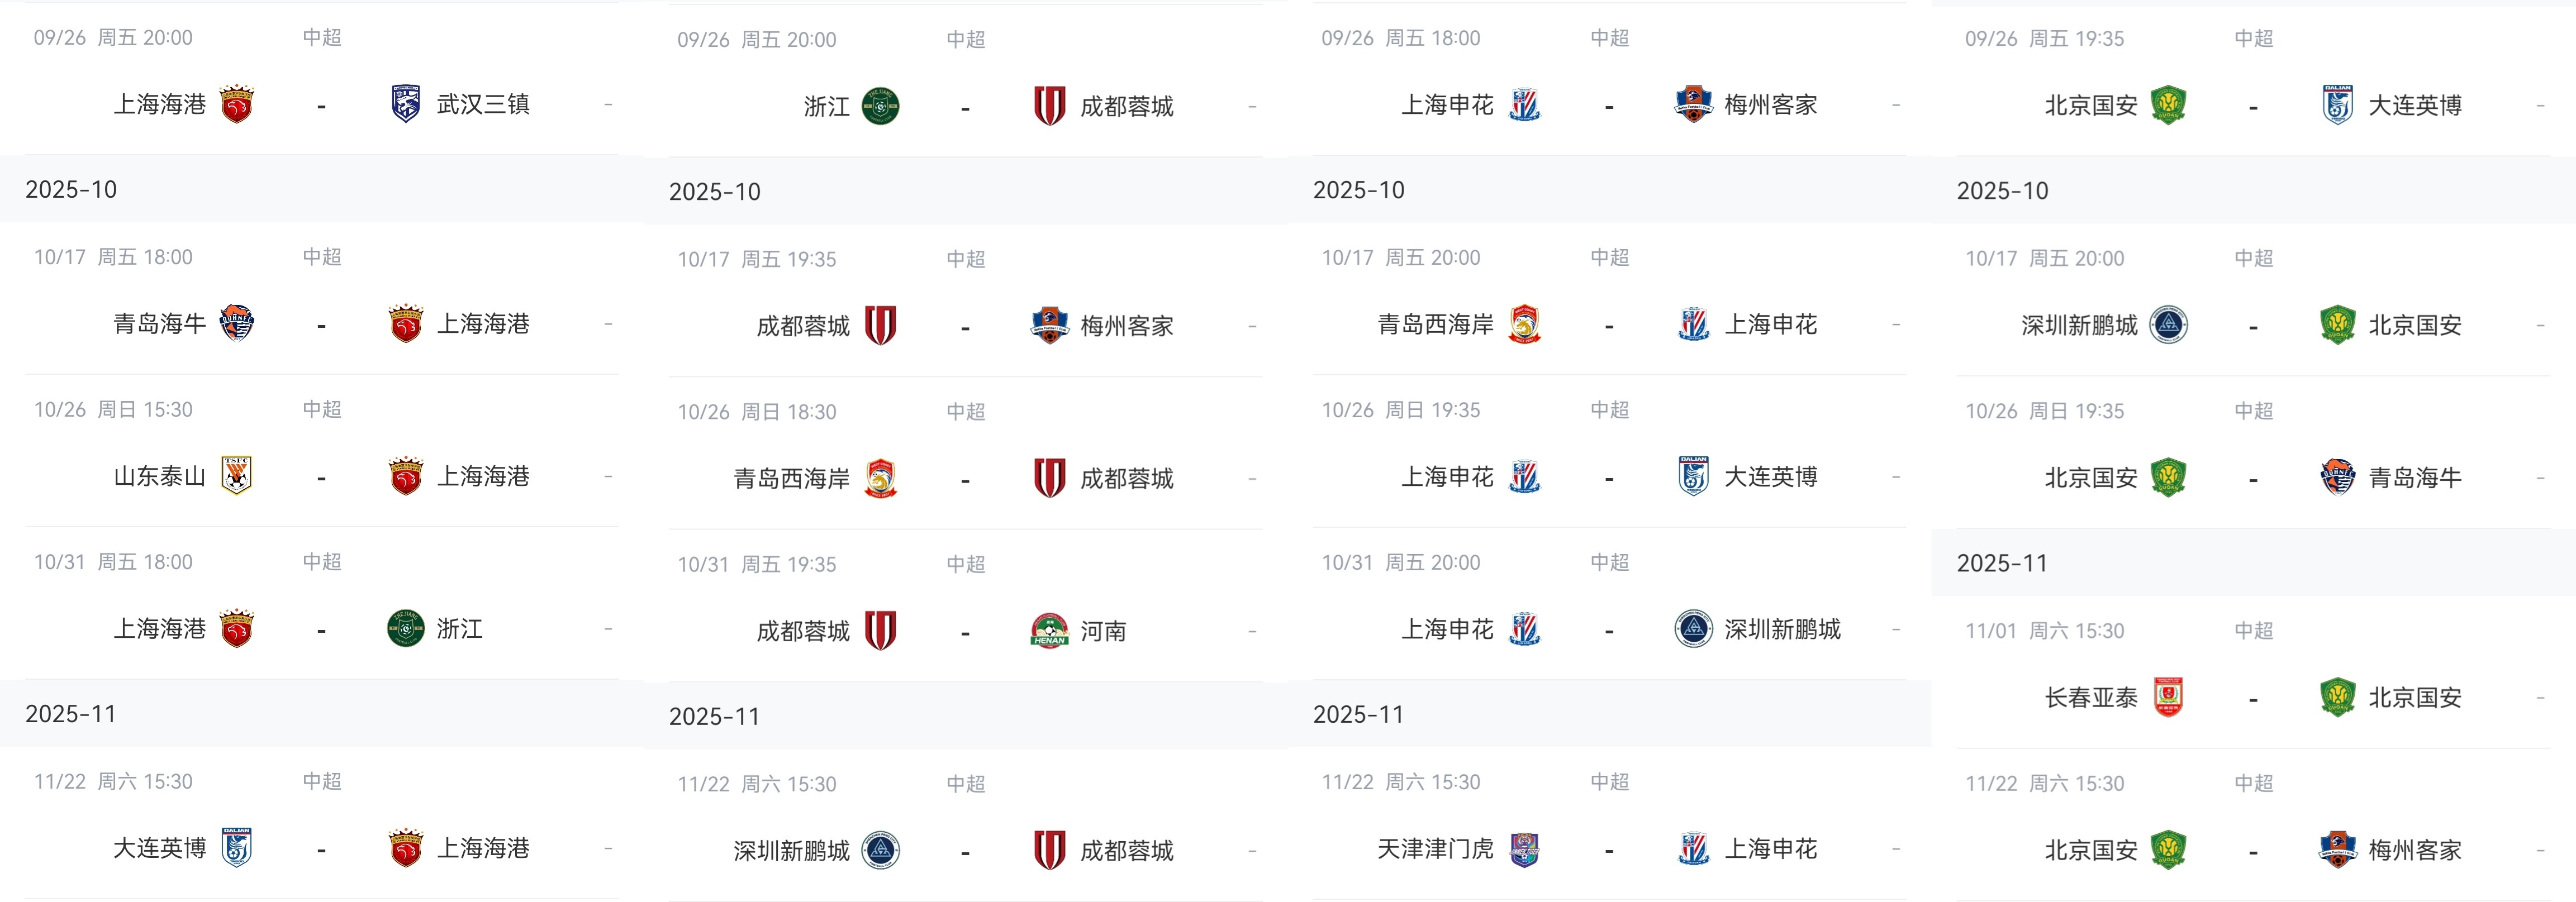Click the 10/26 周日 18:30 match time

756,412
